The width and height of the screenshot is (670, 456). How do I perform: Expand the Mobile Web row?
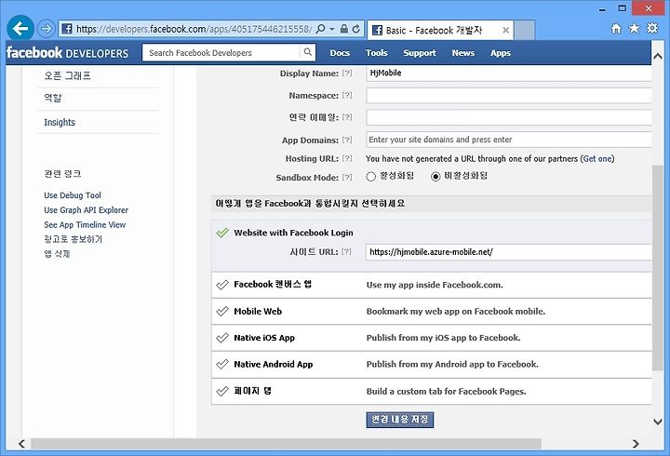point(432,312)
